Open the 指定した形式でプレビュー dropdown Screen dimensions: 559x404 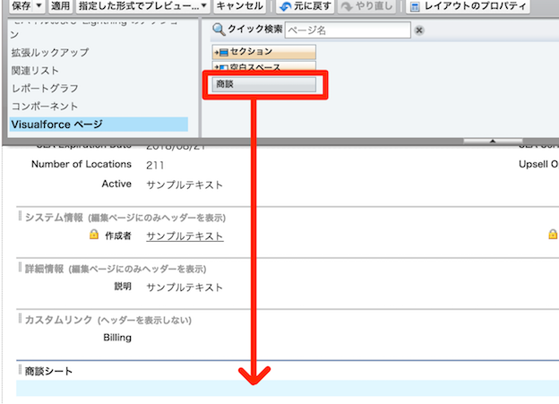[142, 5]
